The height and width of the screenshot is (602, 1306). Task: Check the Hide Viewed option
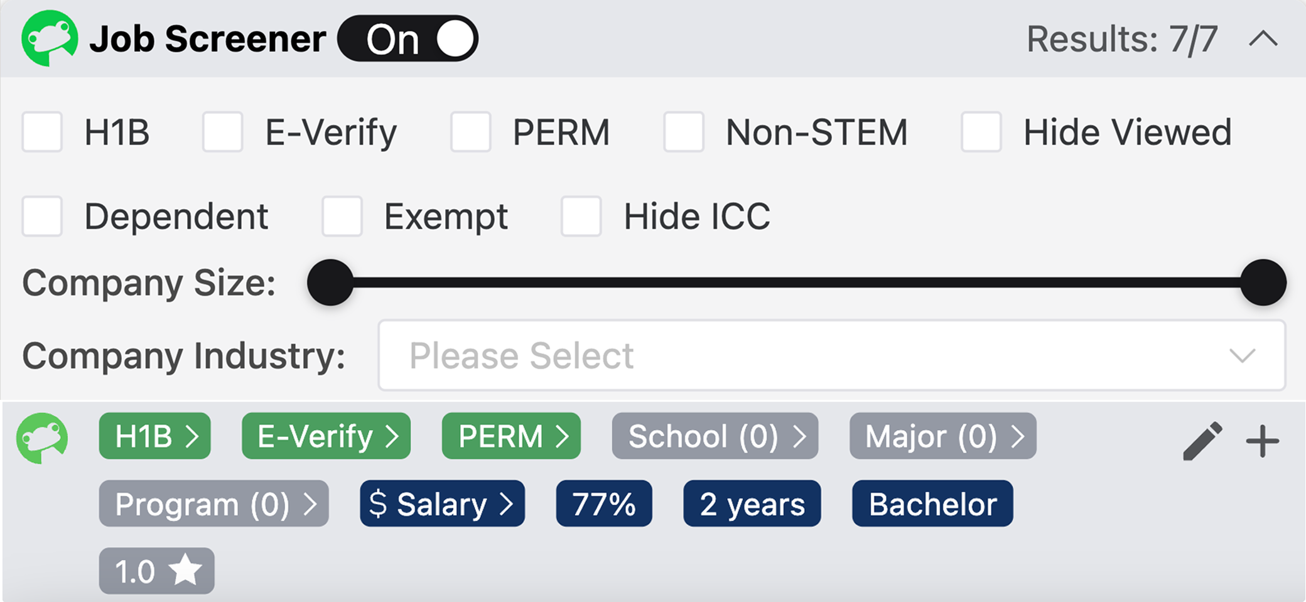[x=981, y=132]
